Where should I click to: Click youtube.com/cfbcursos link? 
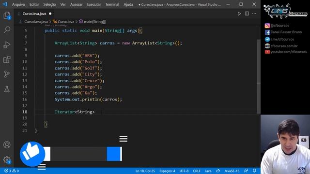286,52
